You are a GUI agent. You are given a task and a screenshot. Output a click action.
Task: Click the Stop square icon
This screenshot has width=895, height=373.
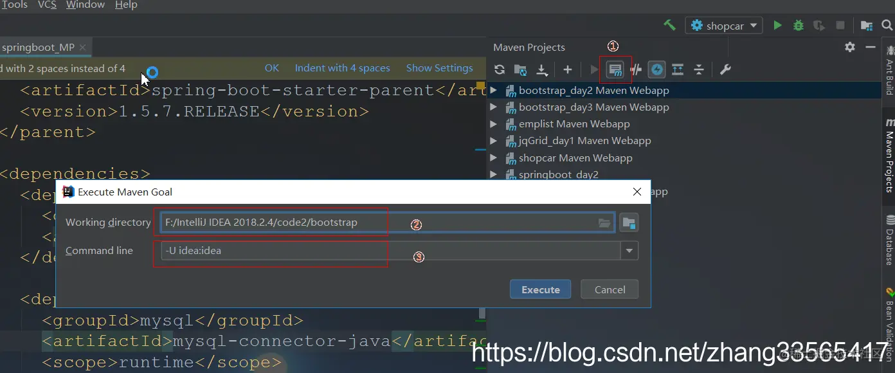(x=840, y=26)
